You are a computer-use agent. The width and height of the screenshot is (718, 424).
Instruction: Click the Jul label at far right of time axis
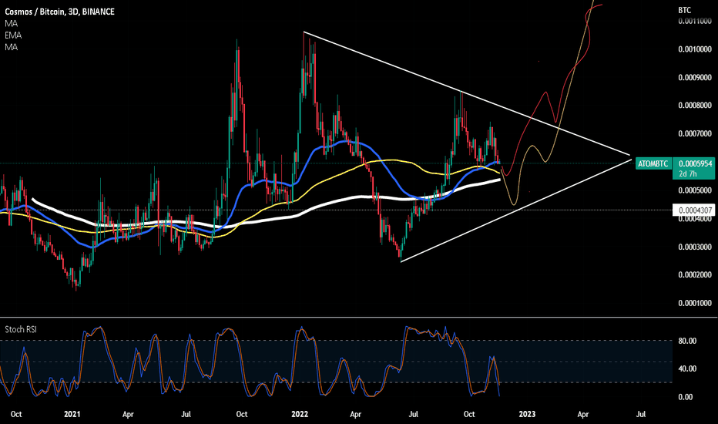coord(641,415)
